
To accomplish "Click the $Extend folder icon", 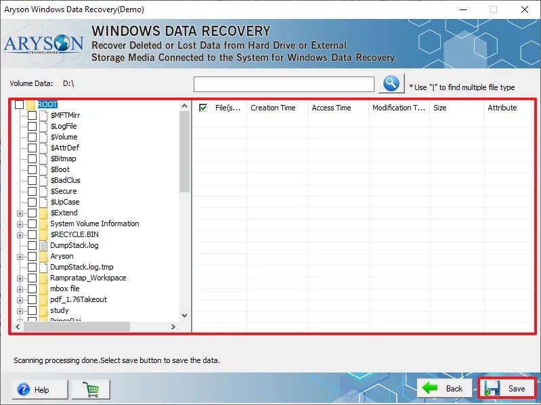I will coord(43,213).
